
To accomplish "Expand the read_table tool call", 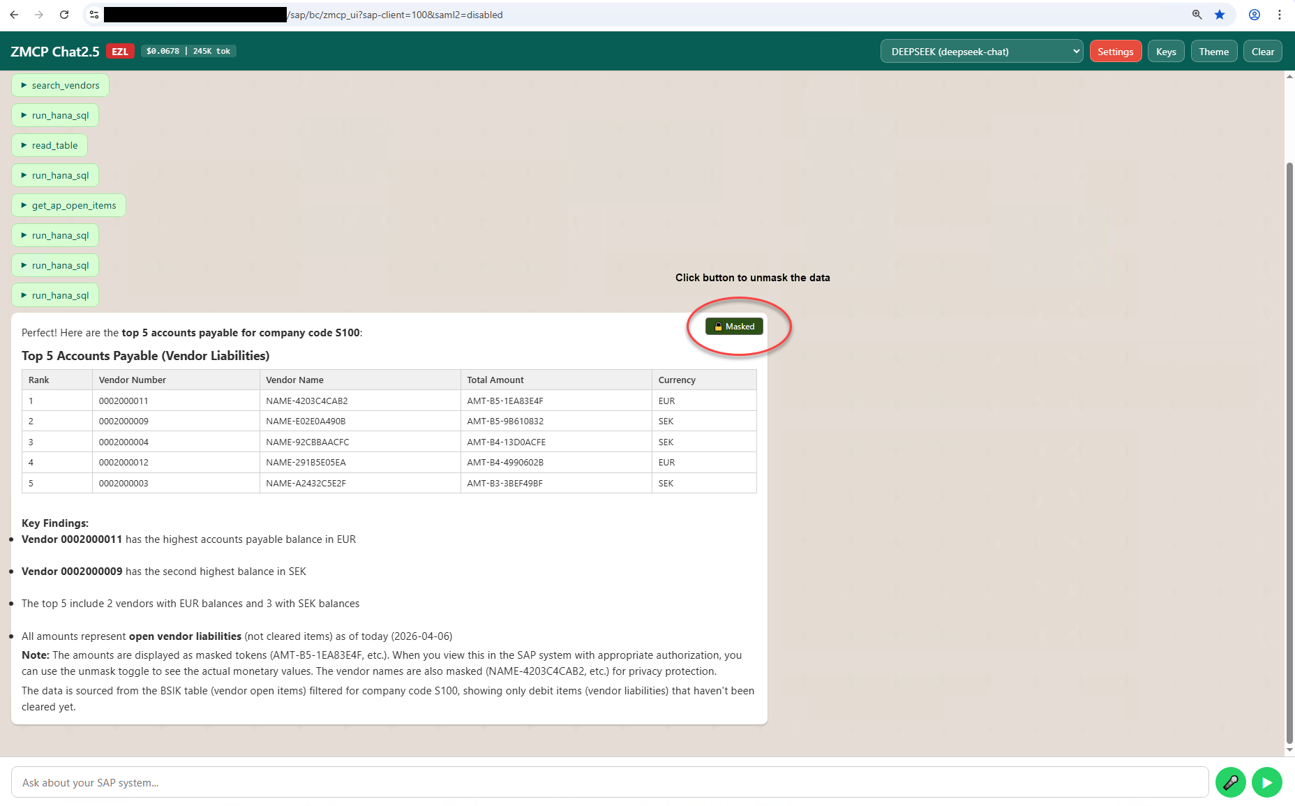I will click(50, 145).
